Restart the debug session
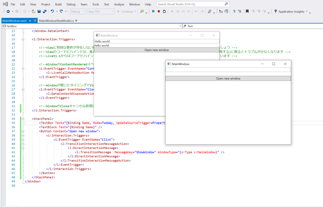This screenshot has width=323, height=207. tap(164, 11)
